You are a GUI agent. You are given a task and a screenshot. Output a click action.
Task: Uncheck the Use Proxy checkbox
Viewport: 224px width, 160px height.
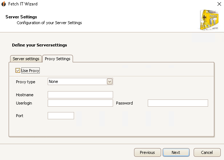(x=18, y=70)
